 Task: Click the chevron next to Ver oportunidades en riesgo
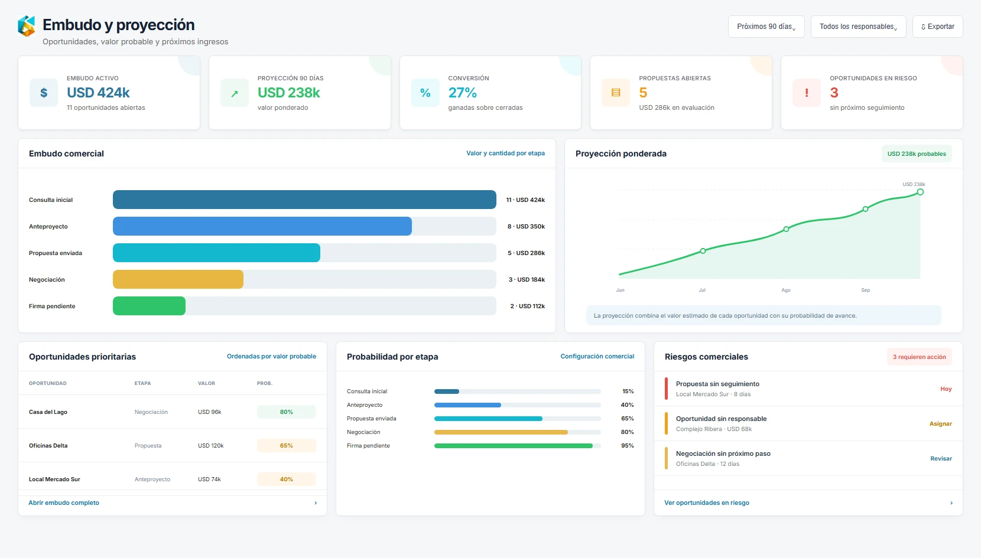[951, 503]
